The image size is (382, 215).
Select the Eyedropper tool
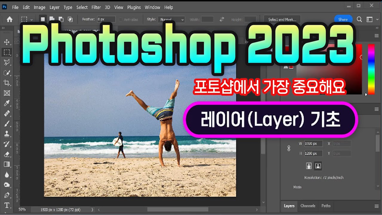click(x=7, y=103)
